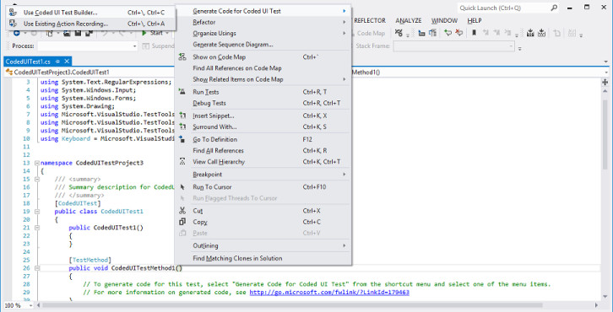The width and height of the screenshot is (613, 312).
Task: Open the method navigation dropdown arrow
Action: point(606,73)
